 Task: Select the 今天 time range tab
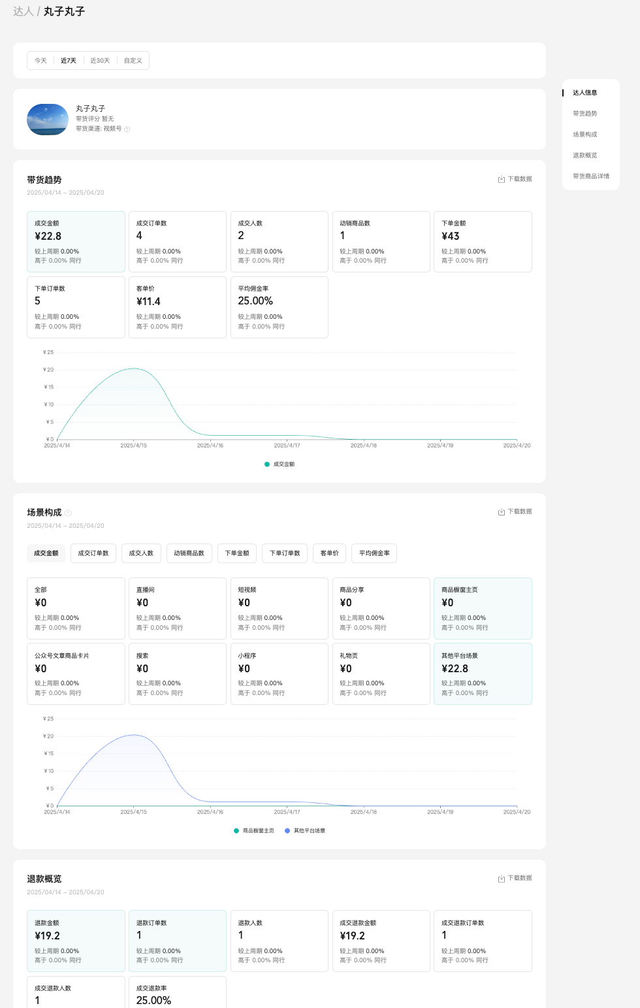coord(40,61)
